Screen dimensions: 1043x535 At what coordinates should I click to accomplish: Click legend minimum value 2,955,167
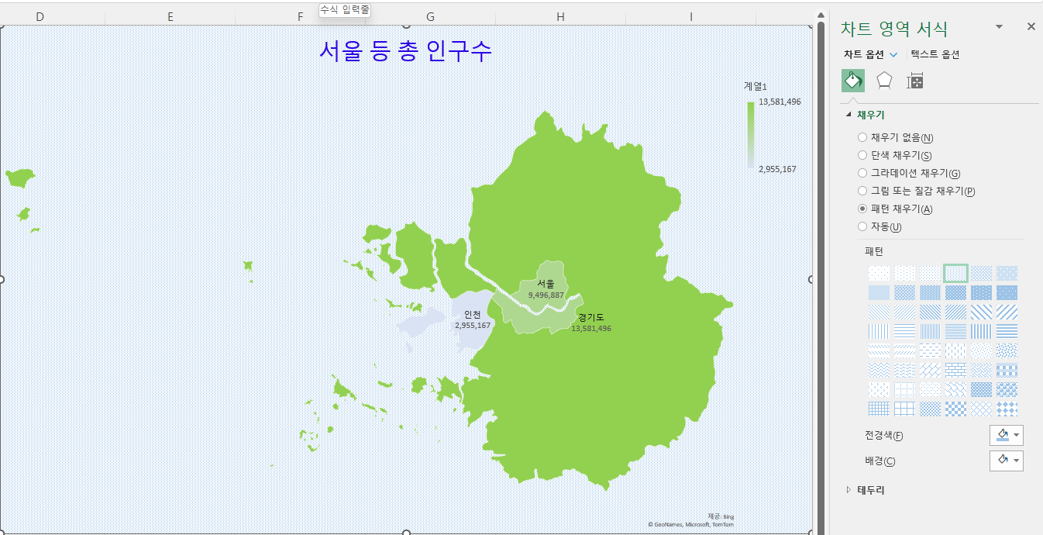pos(777,168)
